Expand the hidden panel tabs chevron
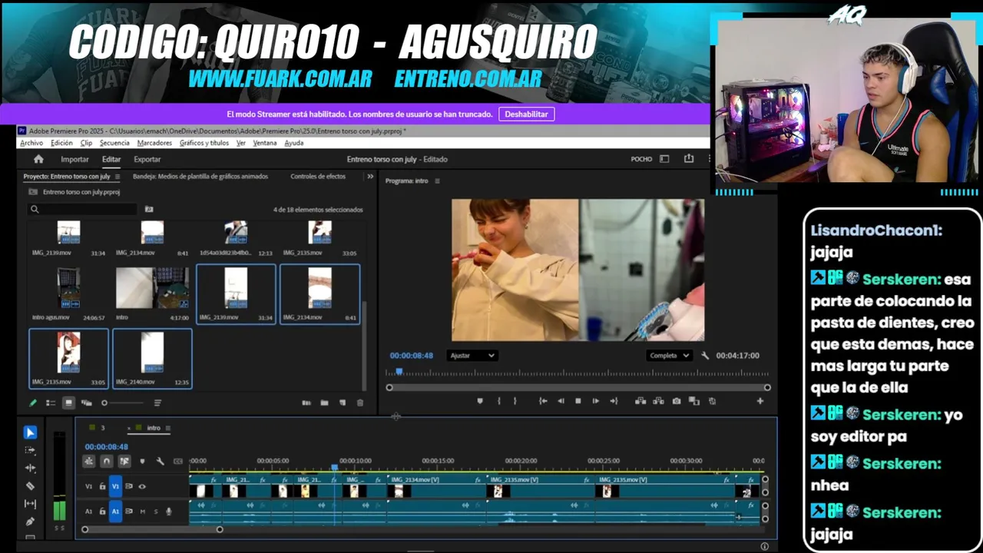983x553 pixels. point(370,177)
